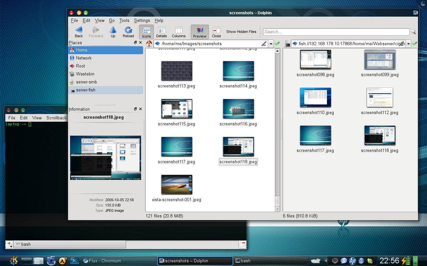This screenshot has width=427, height=266.
Task: Click inside the Search input field
Action: (336, 32)
